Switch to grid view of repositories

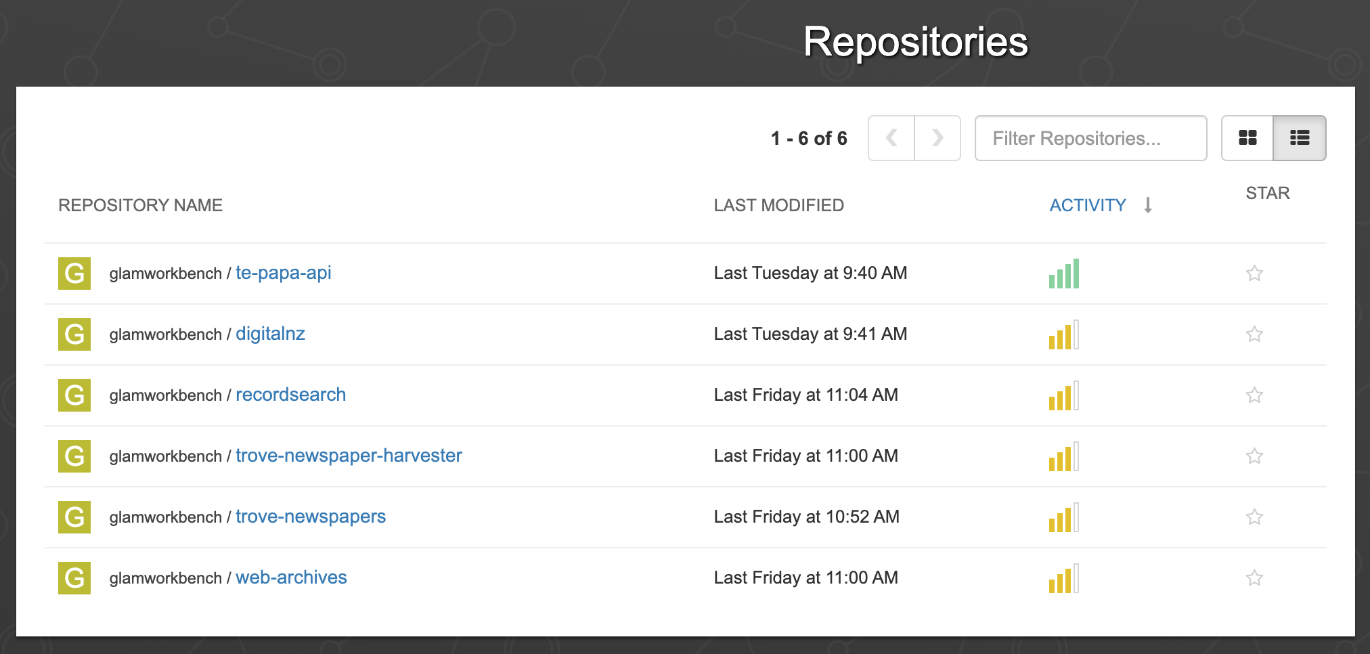1247,138
